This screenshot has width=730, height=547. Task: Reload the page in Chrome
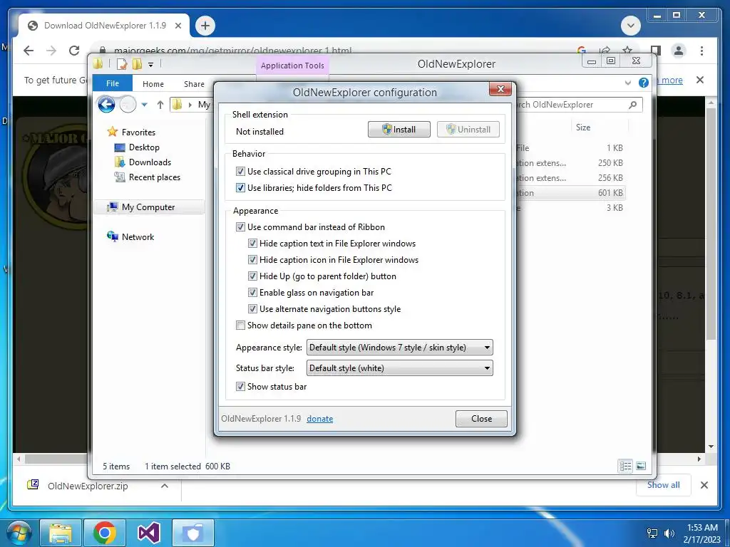pos(74,51)
